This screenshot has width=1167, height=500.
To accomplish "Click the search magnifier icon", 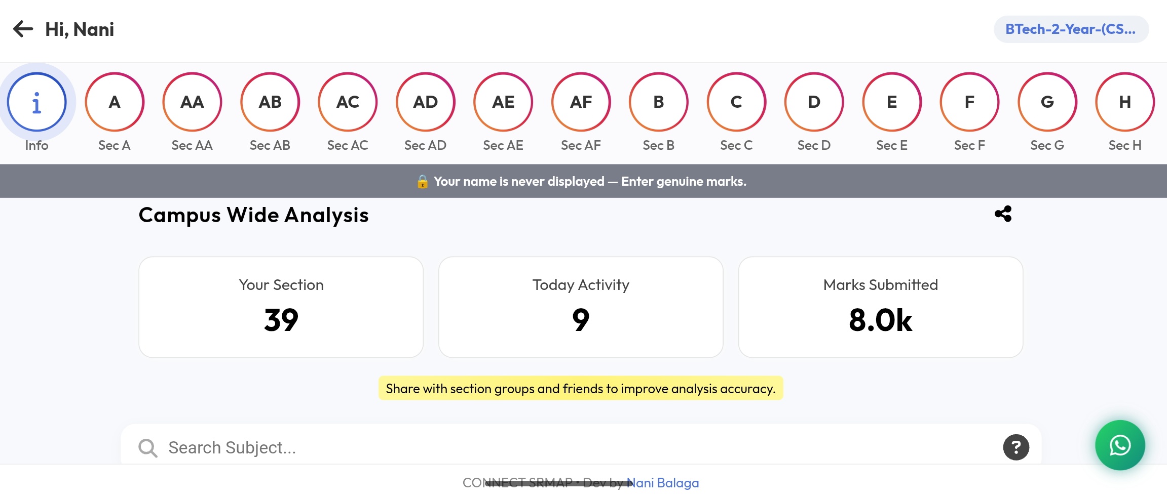I will pos(147,448).
